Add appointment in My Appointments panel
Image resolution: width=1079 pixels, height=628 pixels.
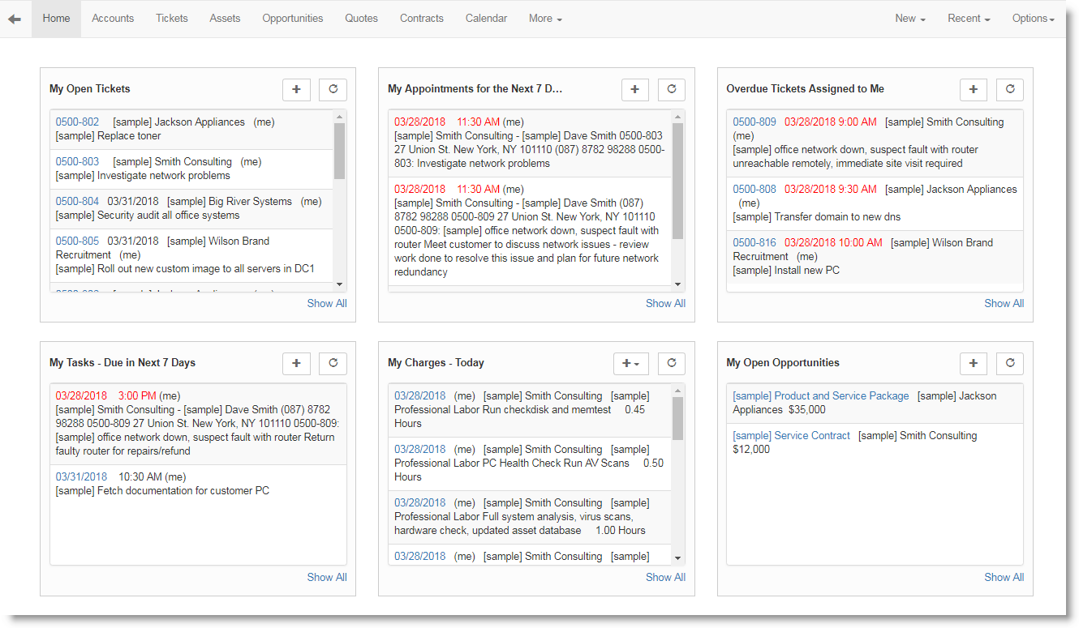(634, 90)
